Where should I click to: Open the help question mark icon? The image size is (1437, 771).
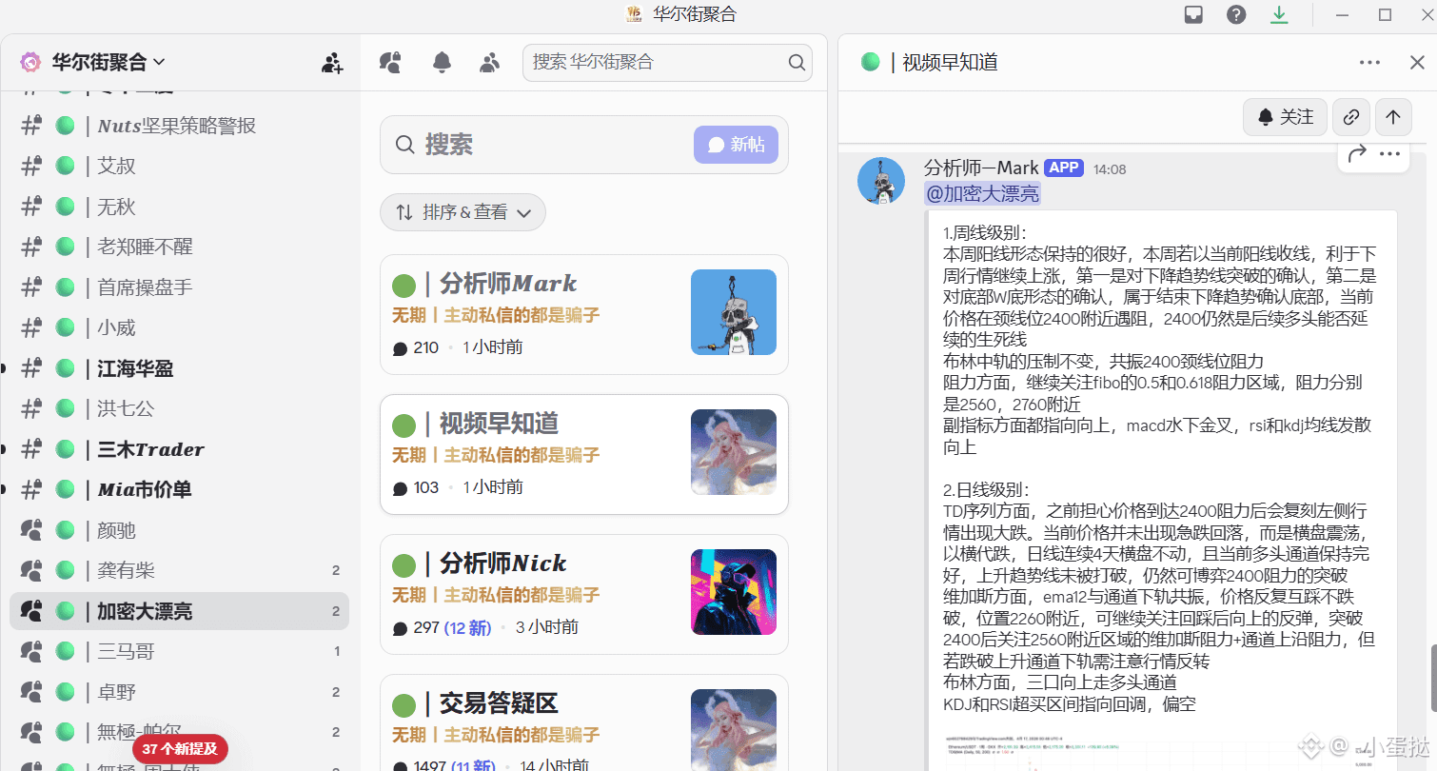[1236, 14]
